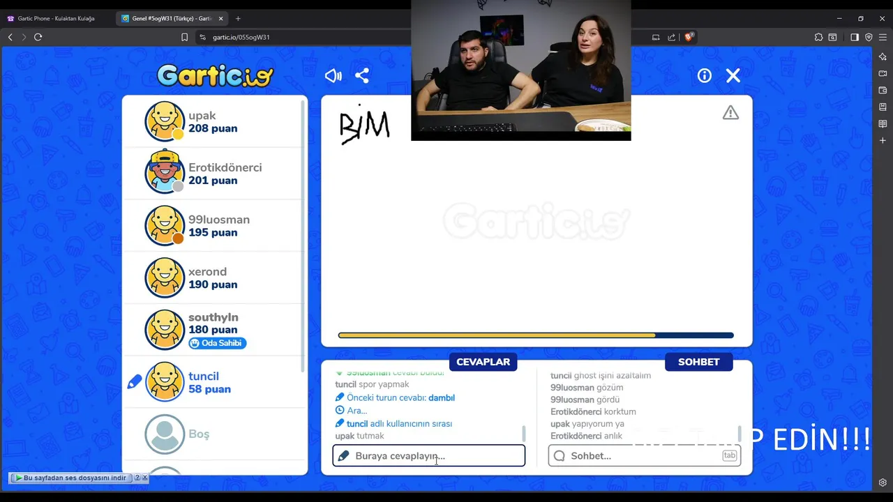Open the info icon in Gartic header

point(705,75)
